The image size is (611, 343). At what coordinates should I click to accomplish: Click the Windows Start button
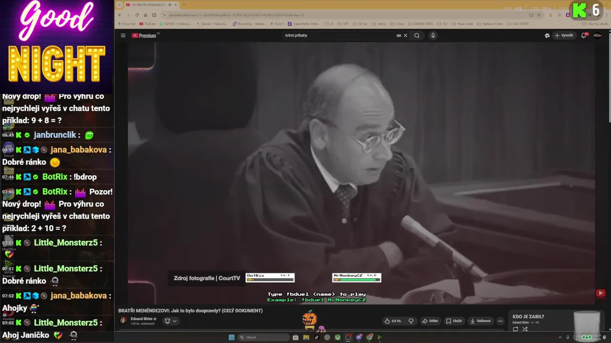(232, 337)
